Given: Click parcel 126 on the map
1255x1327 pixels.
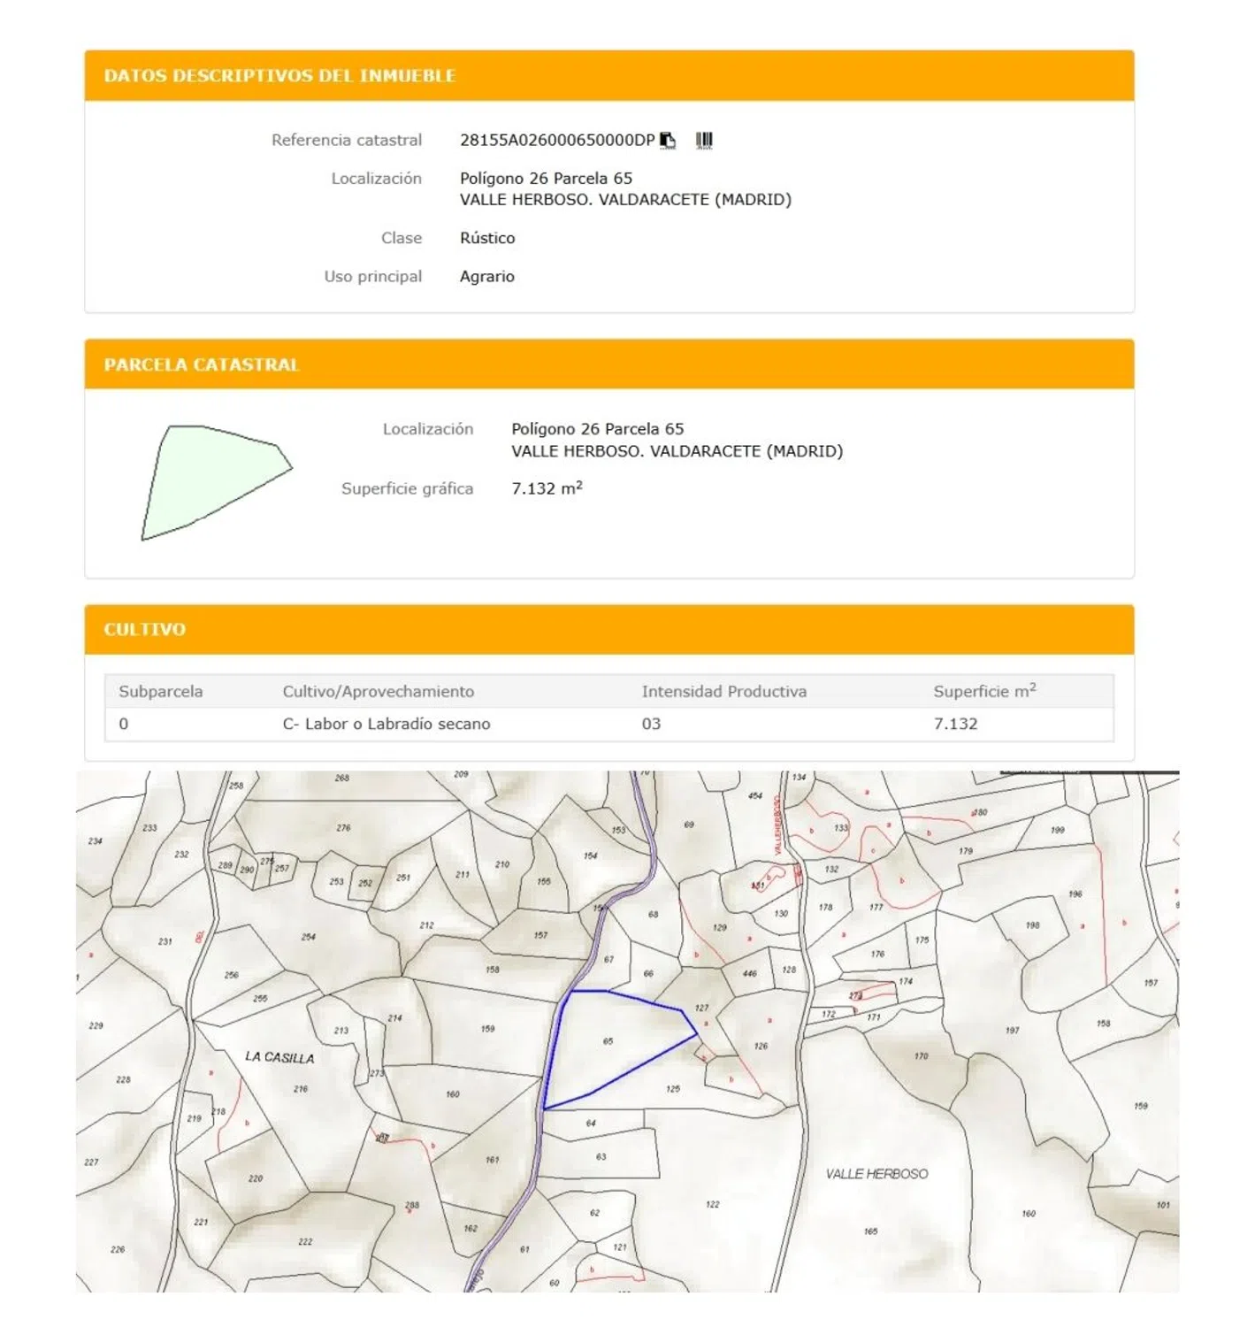Looking at the screenshot, I should coord(761,1046).
